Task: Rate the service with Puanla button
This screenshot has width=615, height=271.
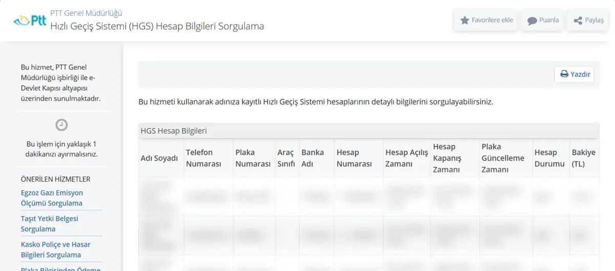Action: [543, 20]
